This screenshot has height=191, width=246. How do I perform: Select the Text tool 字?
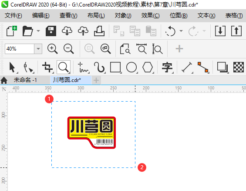[x=167, y=68]
